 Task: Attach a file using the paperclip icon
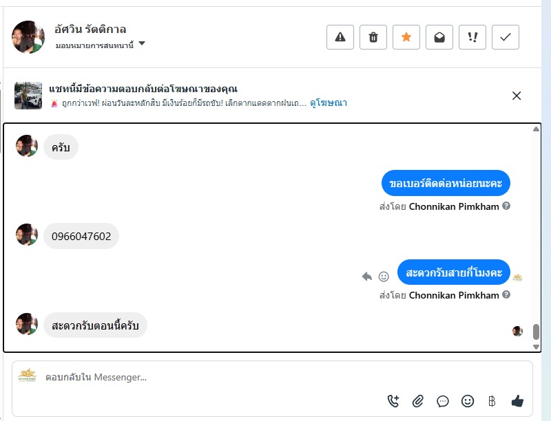pos(418,401)
